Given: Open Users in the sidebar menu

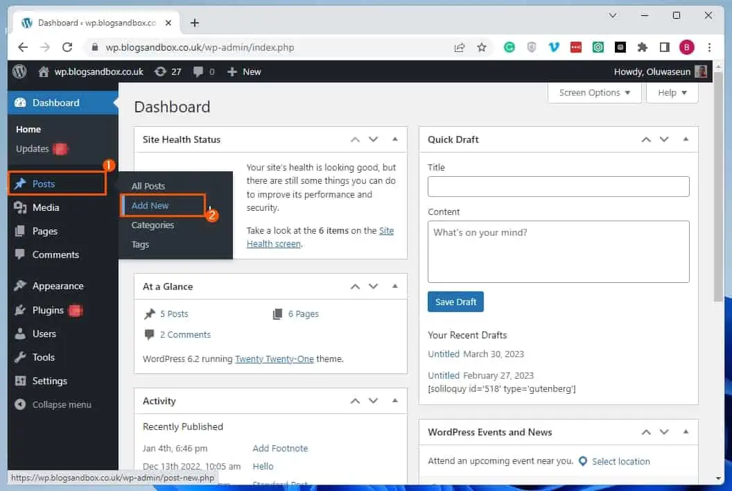Looking at the screenshot, I should (62, 334).
